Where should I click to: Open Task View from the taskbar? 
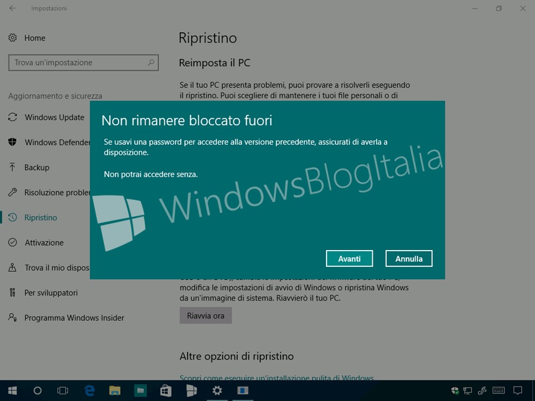pos(63,390)
